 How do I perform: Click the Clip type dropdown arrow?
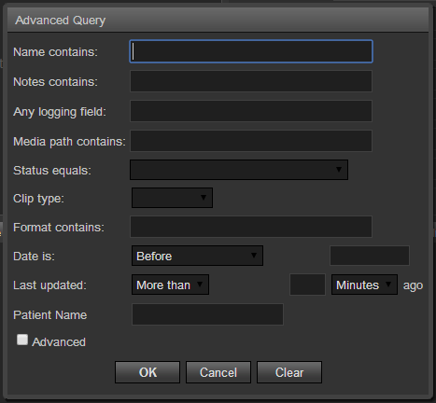click(x=204, y=198)
